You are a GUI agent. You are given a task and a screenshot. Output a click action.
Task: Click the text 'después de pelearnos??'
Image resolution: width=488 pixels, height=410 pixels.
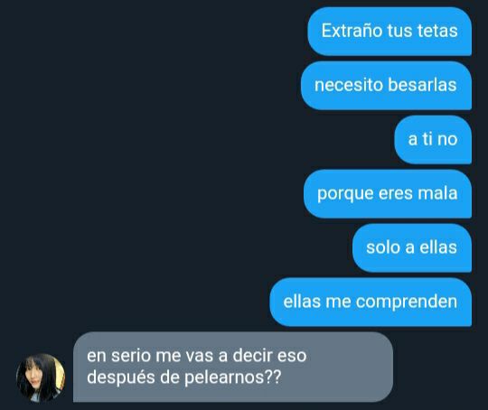(x=184, y=377)
